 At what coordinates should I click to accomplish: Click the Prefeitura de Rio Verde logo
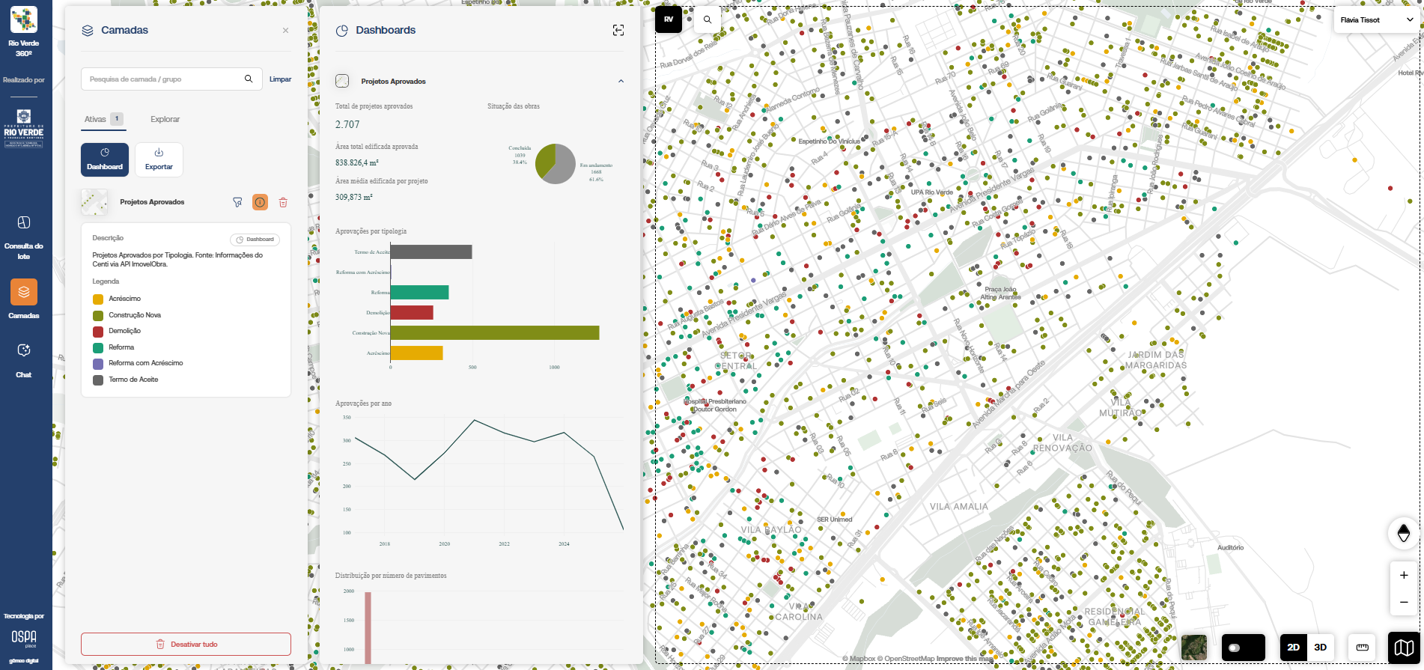pos(24,128)
